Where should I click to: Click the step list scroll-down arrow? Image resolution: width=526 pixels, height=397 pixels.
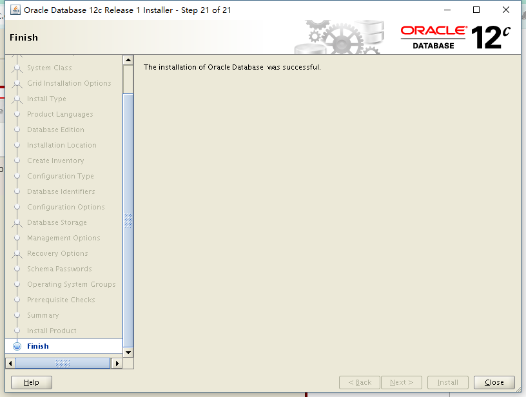[128, 353]
